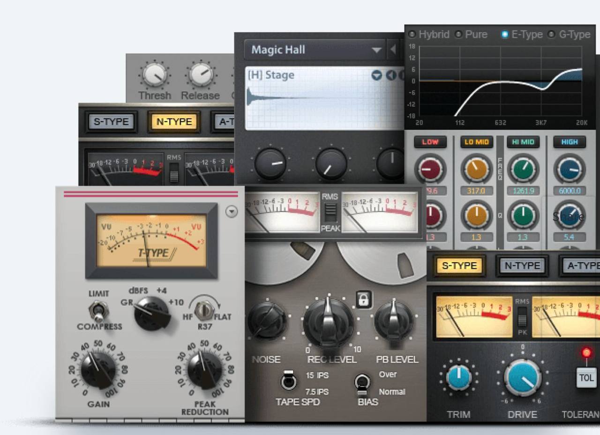Click the 5.4 HIGH Q value field
The height and width of the screenshot is (435, 600).
tap(569, 237)
